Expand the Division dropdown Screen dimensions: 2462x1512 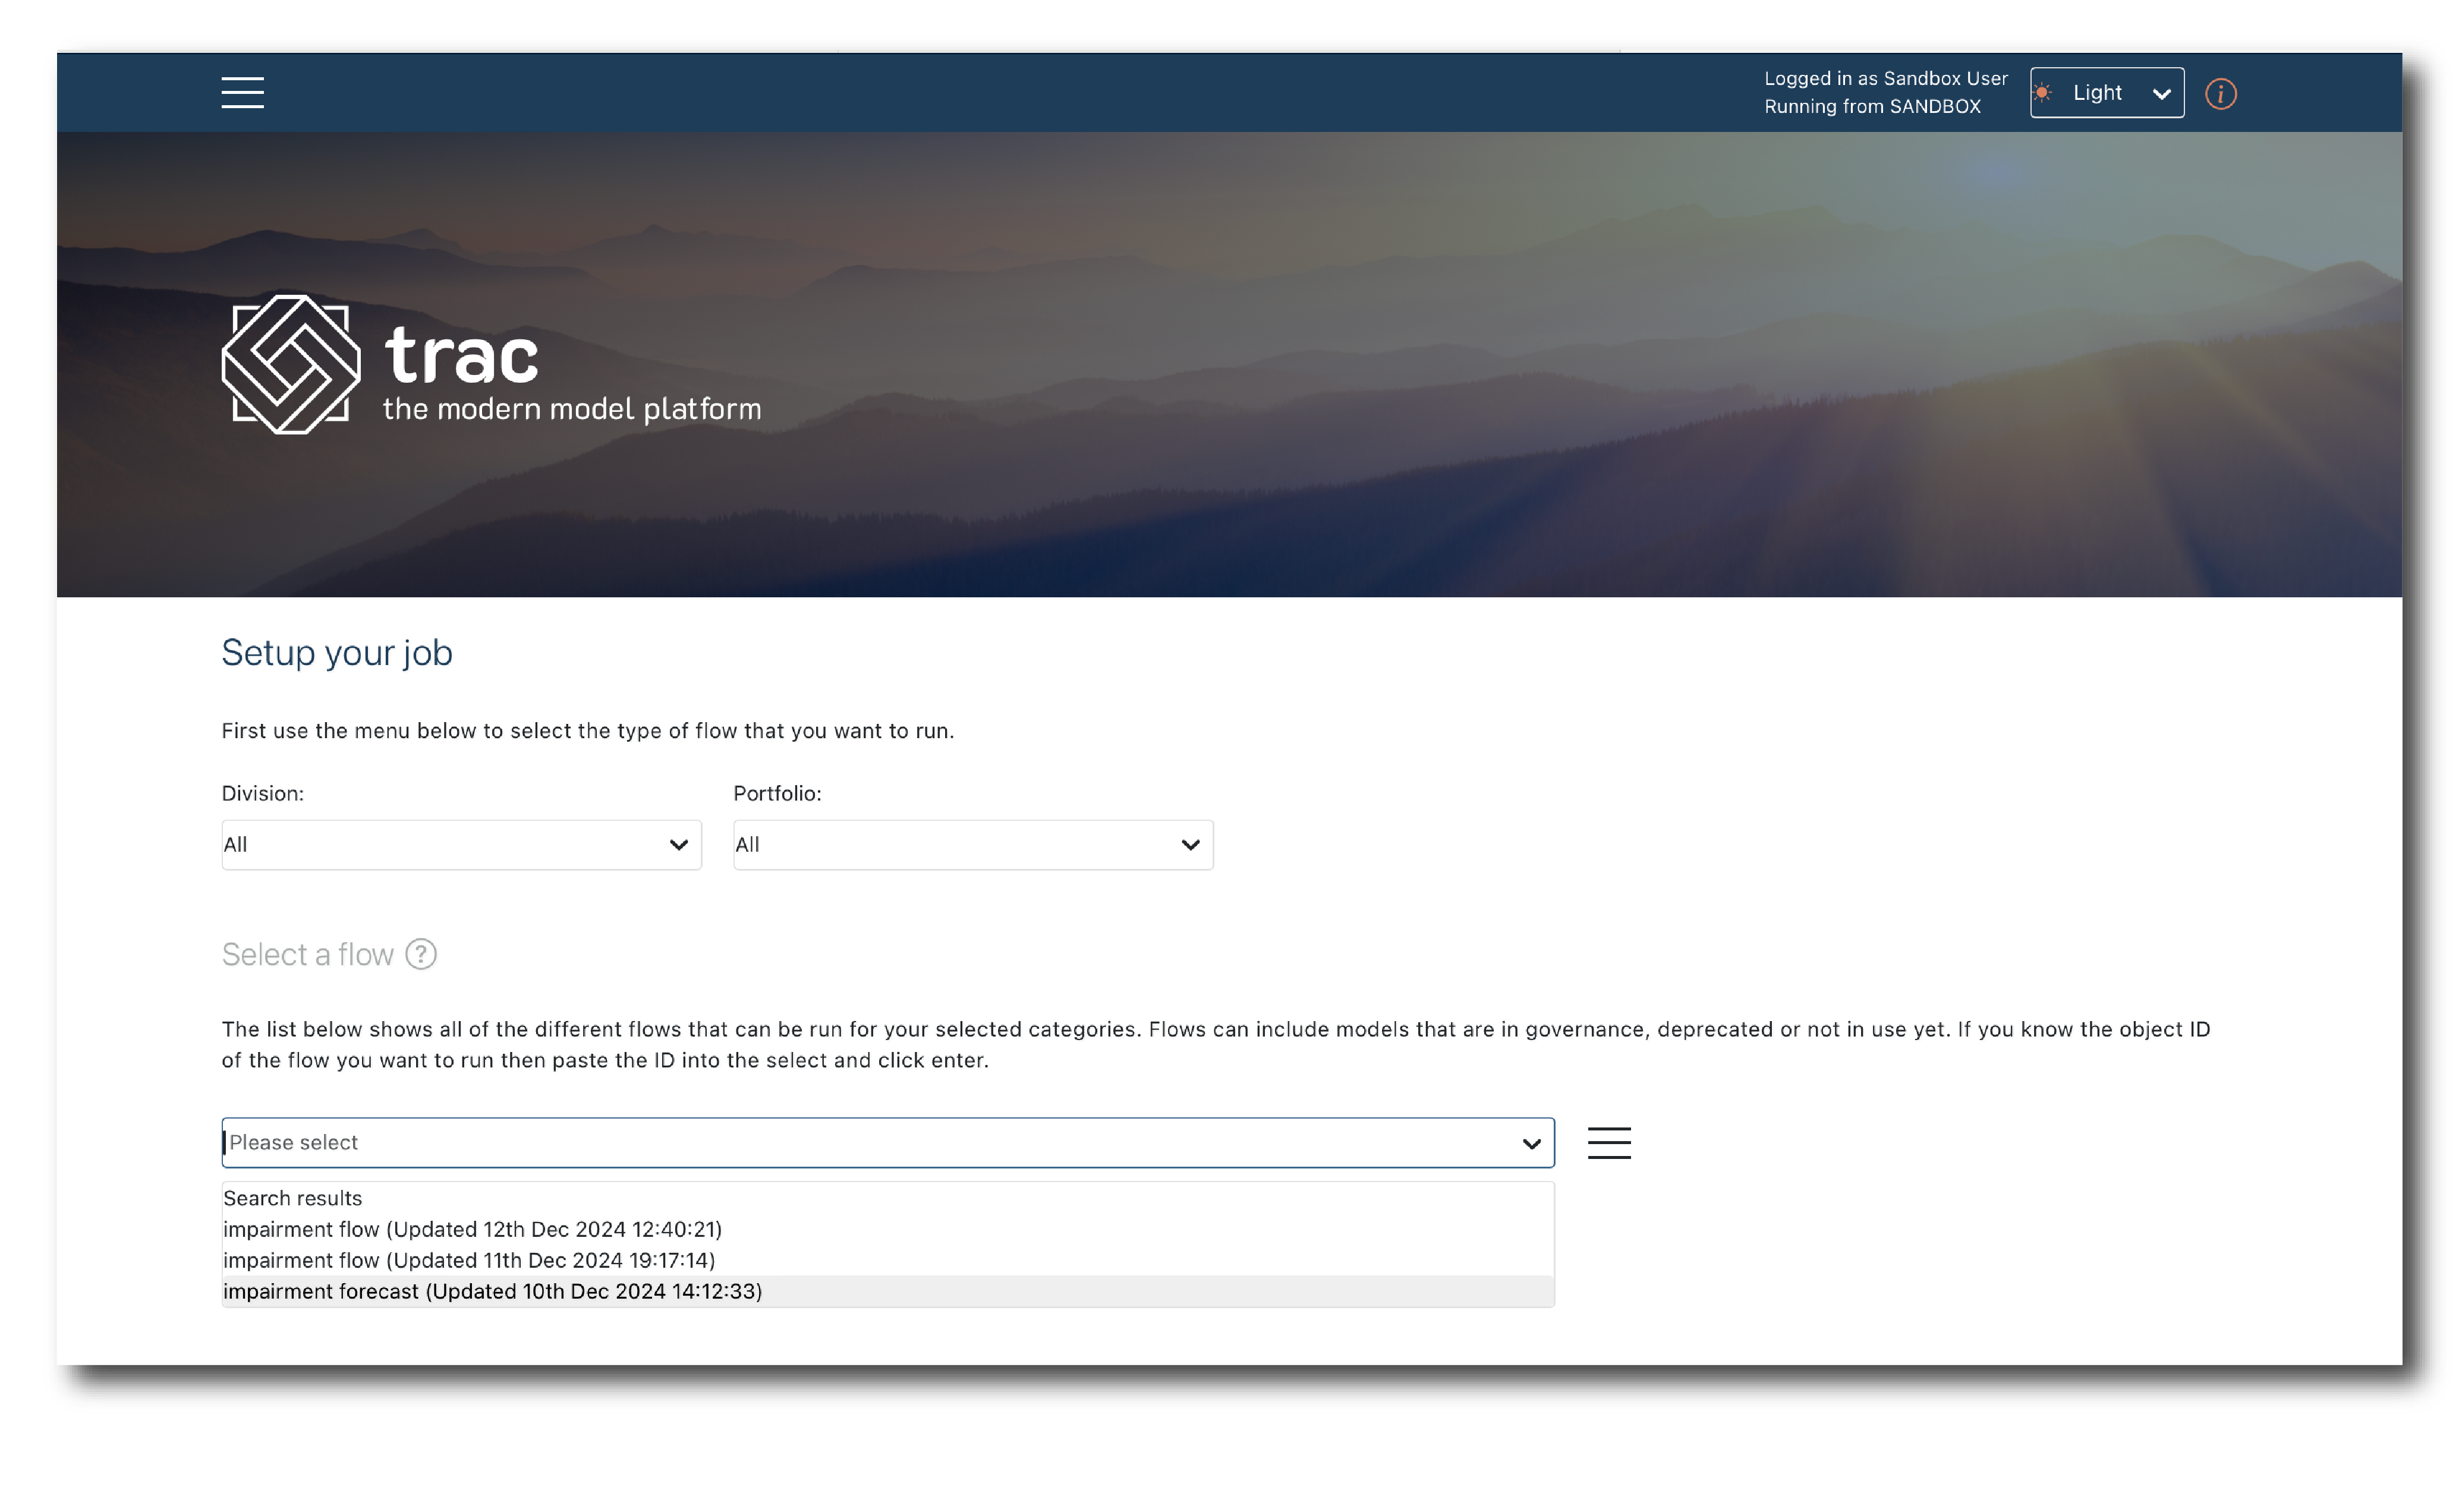click(461, 845)
